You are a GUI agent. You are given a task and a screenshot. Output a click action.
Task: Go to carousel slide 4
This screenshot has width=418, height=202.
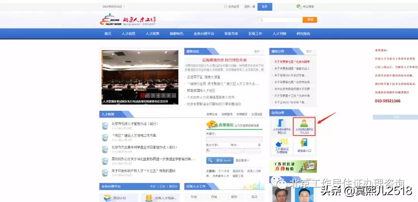pyautogui.click(x=158, y=95)
